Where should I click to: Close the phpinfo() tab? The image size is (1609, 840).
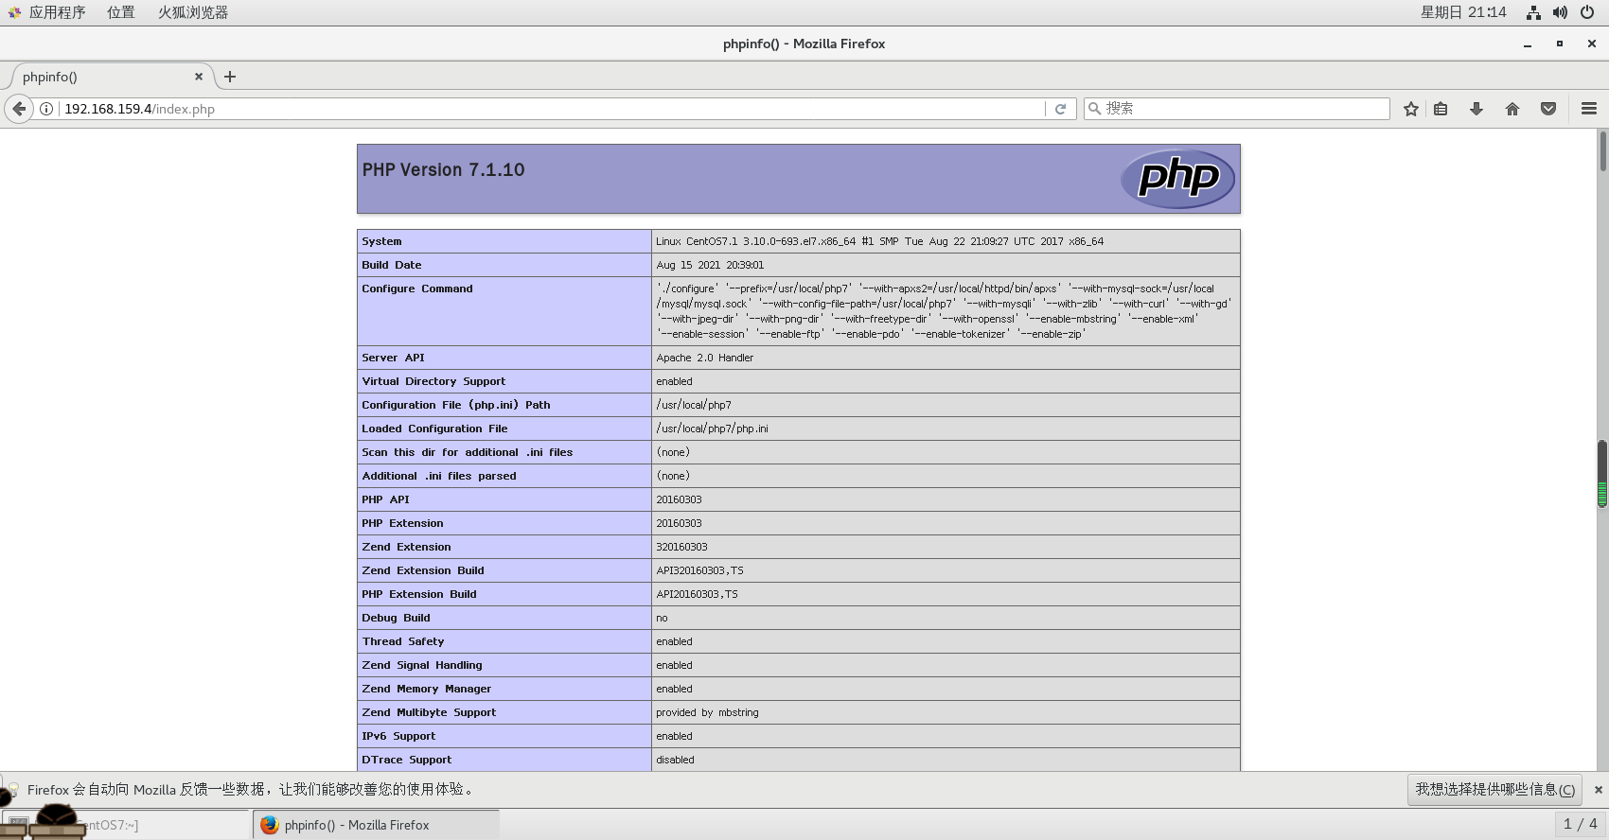pos(199,77)
